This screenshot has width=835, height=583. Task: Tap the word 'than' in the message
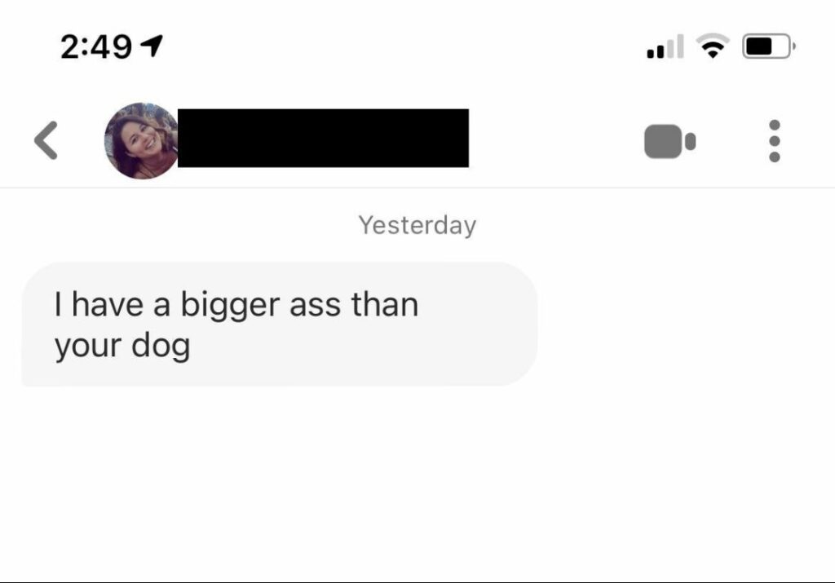tap(385, 304)
